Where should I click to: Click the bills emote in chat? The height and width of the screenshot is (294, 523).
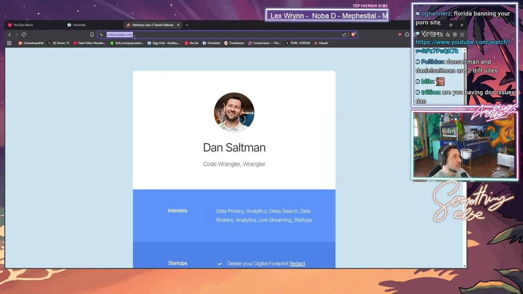440,82
